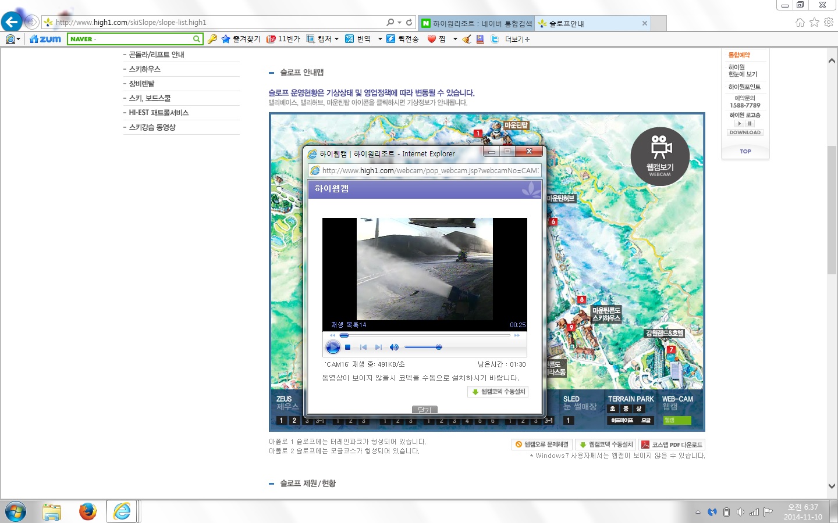
Task: Click the 강원랜드&호텔 label on the map
Action: point(665,333)
